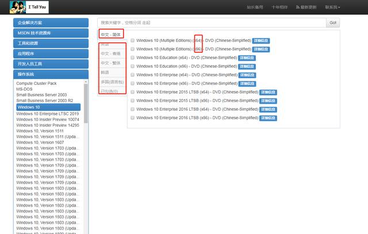Open details for Windows 10 Enterprise (x64)
Image resolution: width=368 pixels, height=234 pixels.
coord(247,75)
